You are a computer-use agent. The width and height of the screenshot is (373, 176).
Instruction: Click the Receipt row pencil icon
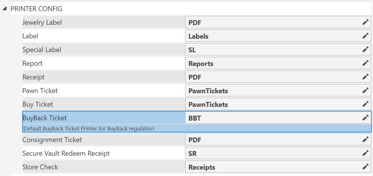pyautogui.click(x=365, y=77)
